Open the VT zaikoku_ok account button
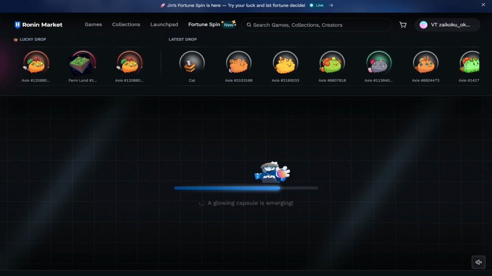The width and height of the screenshot is (492, 276). point(447,25)
